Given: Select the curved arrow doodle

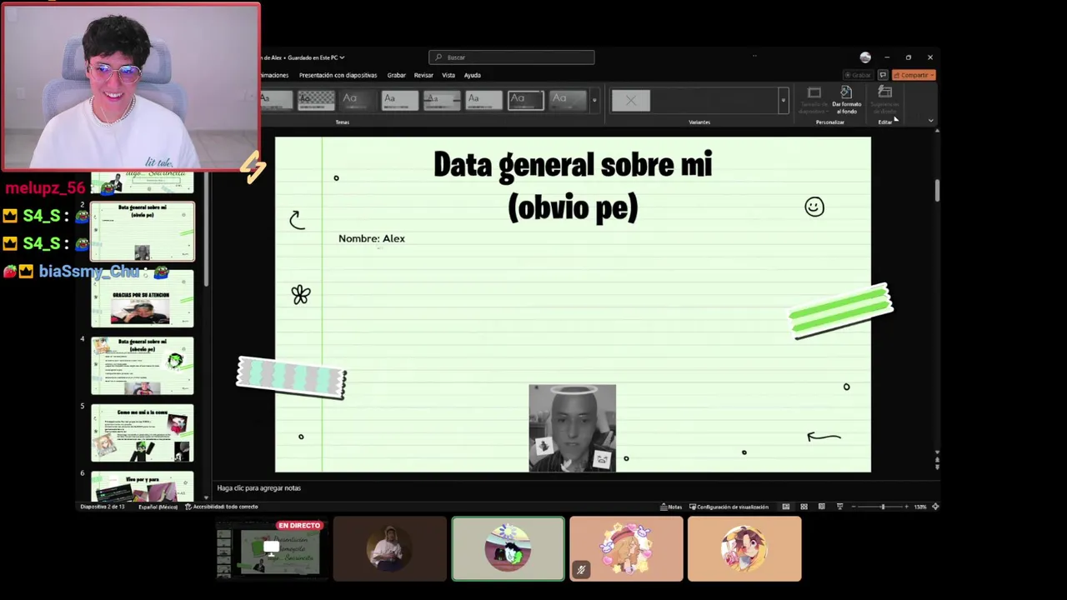Looking at the screenshot, I should tap(297, 219).
